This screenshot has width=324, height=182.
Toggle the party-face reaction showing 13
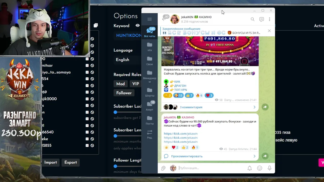pyautogui.click(x=178, y=95)
